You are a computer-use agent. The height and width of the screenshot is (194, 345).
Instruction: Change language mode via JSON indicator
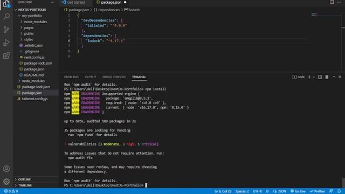(280, 191)
